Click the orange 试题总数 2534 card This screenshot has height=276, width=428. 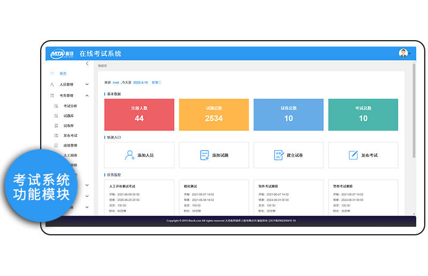pos(213,114)
